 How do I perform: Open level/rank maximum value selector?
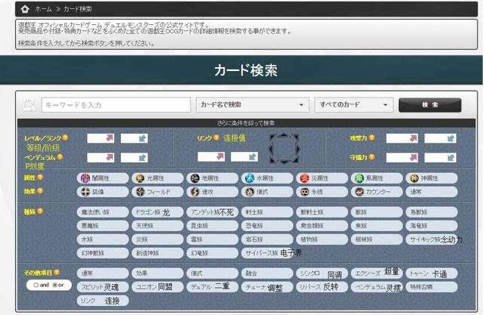[x=134, y=138]
